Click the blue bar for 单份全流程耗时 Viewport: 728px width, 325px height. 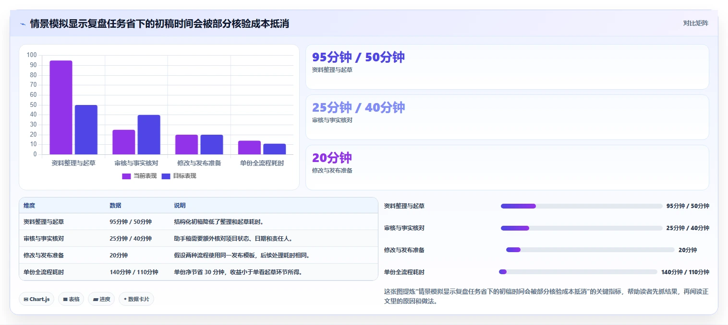point(274,149)
